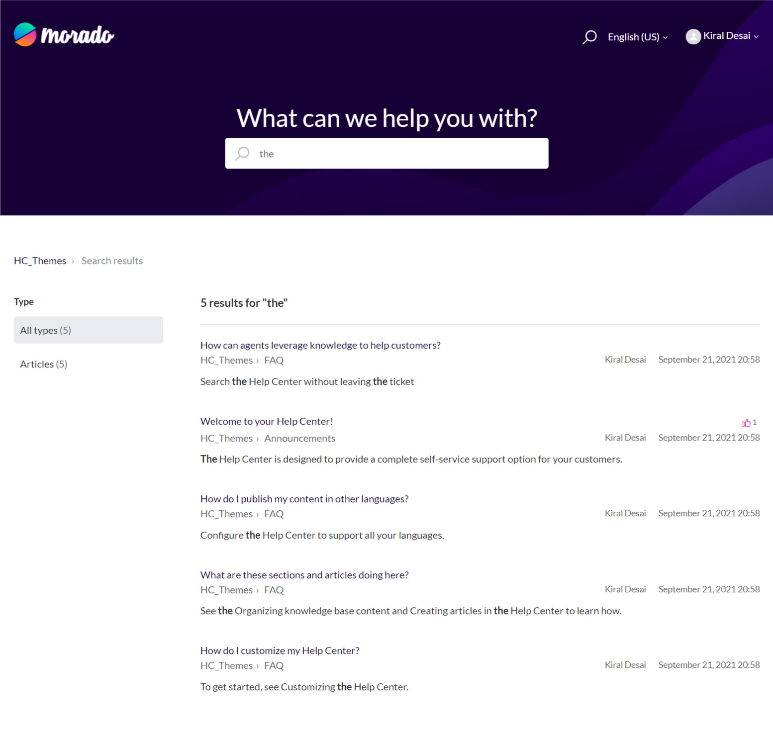Click the Morado logo
Screen dimensions: 773x735
(x=64, y=35)
